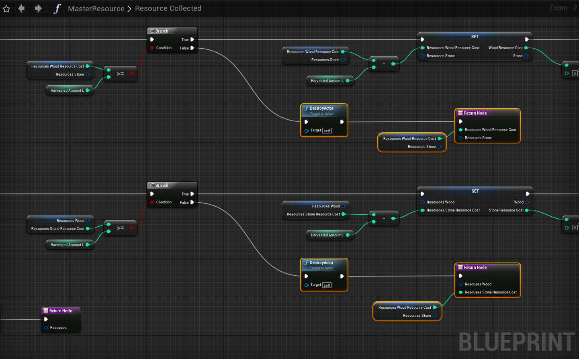The height and width of the screenshot is (359, 579).
Task: Click the favorite star icon
Action: [6, 8]
